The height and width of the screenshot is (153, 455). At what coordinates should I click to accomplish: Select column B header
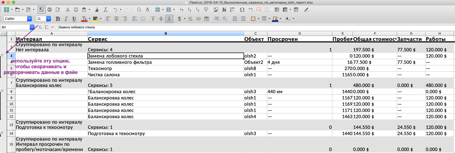pyautogui.click(x=166, y=34)
